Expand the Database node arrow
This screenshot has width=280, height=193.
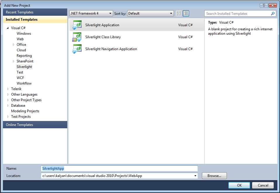8,106
